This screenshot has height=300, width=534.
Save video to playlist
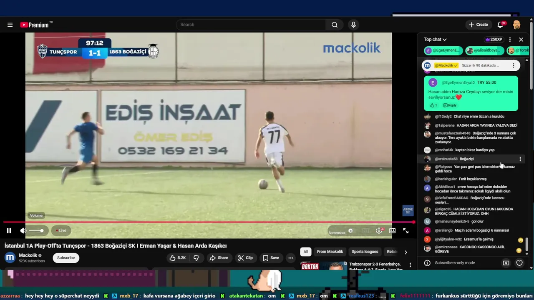[x=270, y=258]
